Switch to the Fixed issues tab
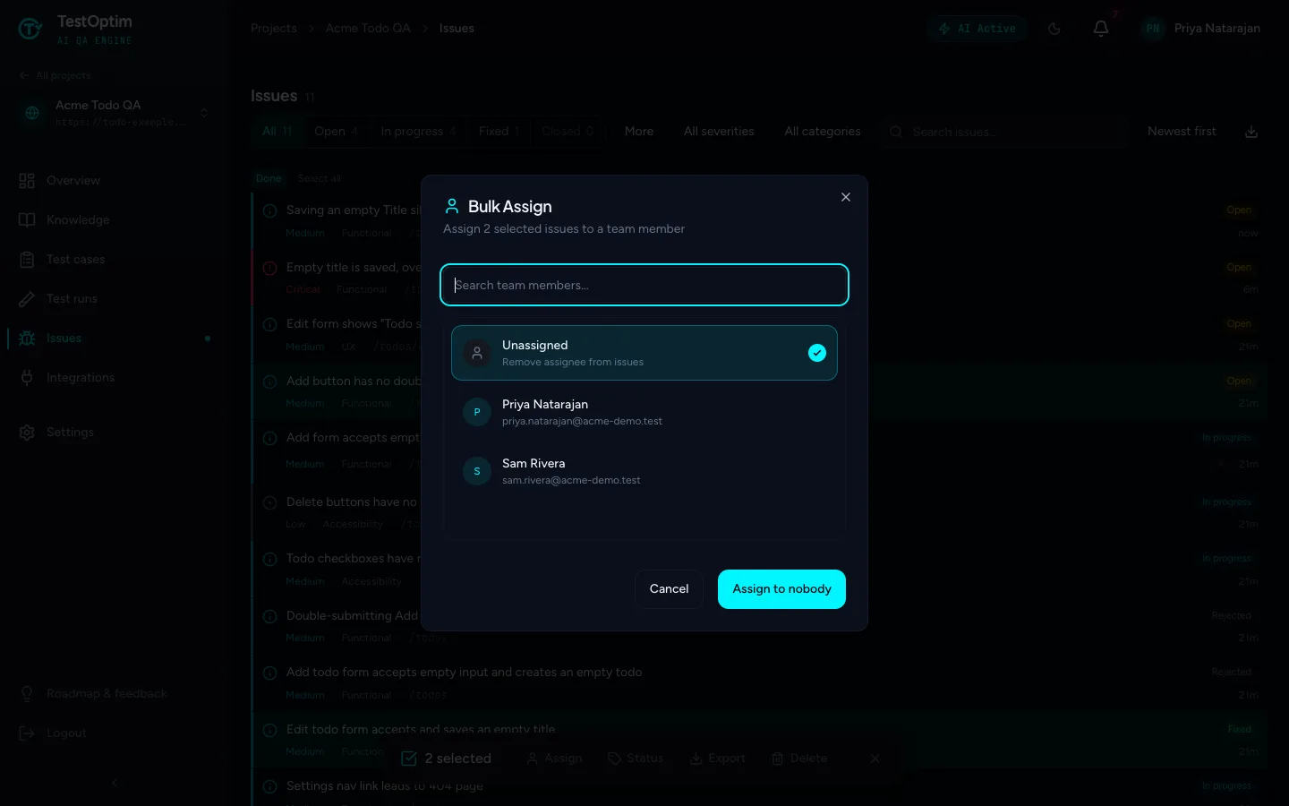Image resolution: width=1289 pixels, height=806 pixels. pyautogui.click(x=499, y=132)
